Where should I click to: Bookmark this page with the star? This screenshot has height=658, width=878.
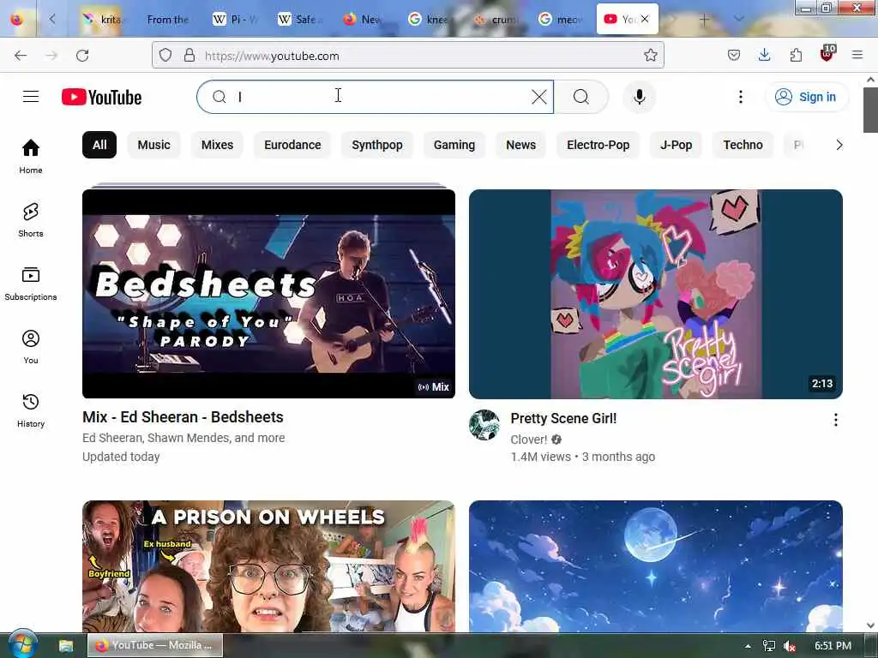pyautogui.click(x=650, y=56)
